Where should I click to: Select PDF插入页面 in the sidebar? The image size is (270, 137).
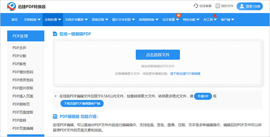[x=23, y=96]
